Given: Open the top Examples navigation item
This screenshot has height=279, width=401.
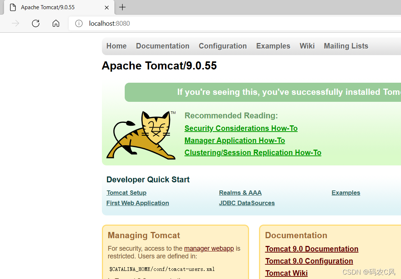Looking at the screenshot, I should tap(273, 46).
